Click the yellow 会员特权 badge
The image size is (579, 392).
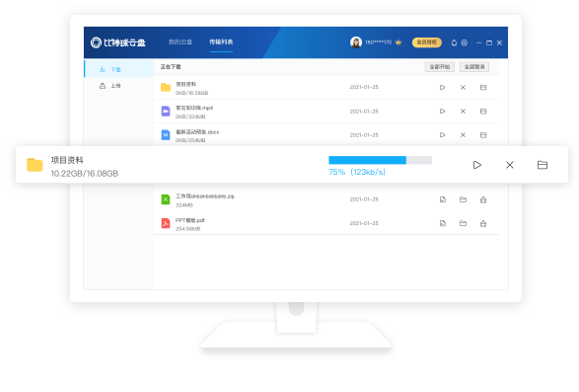pyautogui.click(x=427, y=42)
